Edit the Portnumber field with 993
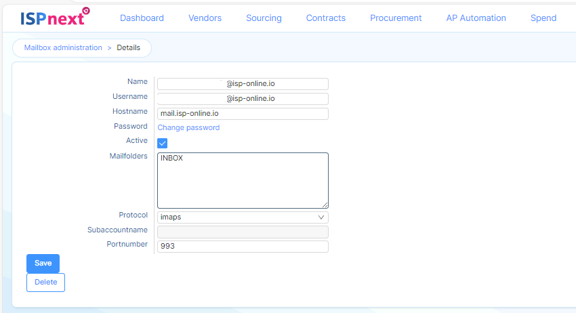 (x=243, y=247)
